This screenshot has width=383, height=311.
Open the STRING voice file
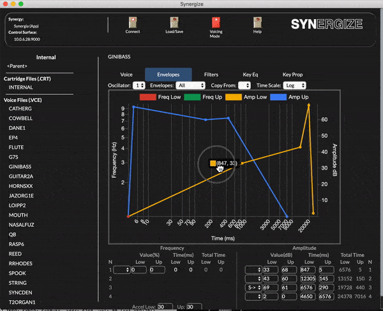(x=18, y=283)
